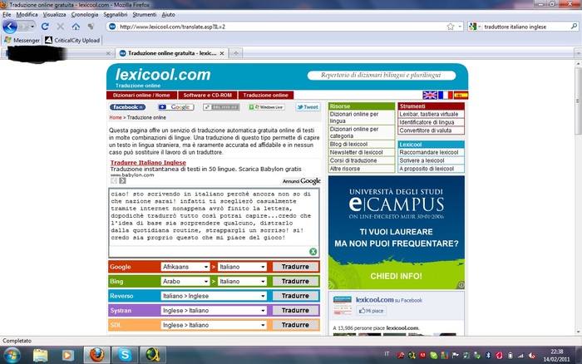Open Blog di lexicool link
582x364 pixels.
coord(348,144)
